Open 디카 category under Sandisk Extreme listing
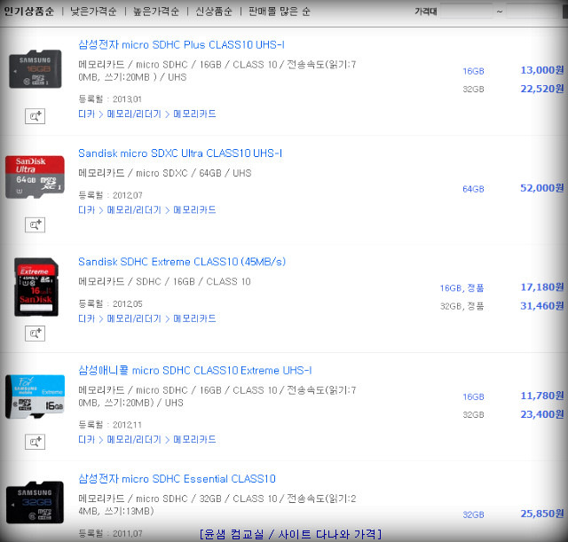This screenshot has width=568, height=542. [x=87, y=318]
